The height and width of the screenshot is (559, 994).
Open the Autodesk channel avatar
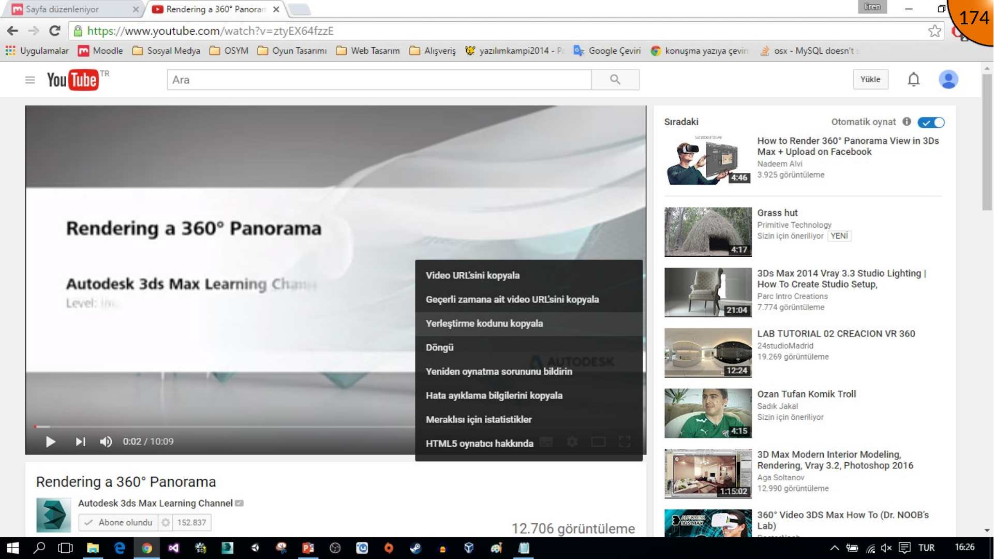click(53, 515)
